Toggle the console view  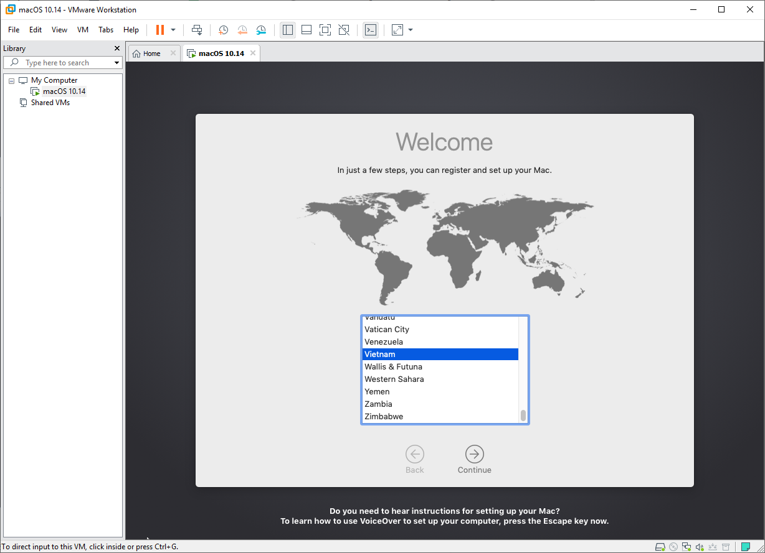pos(371,29)
